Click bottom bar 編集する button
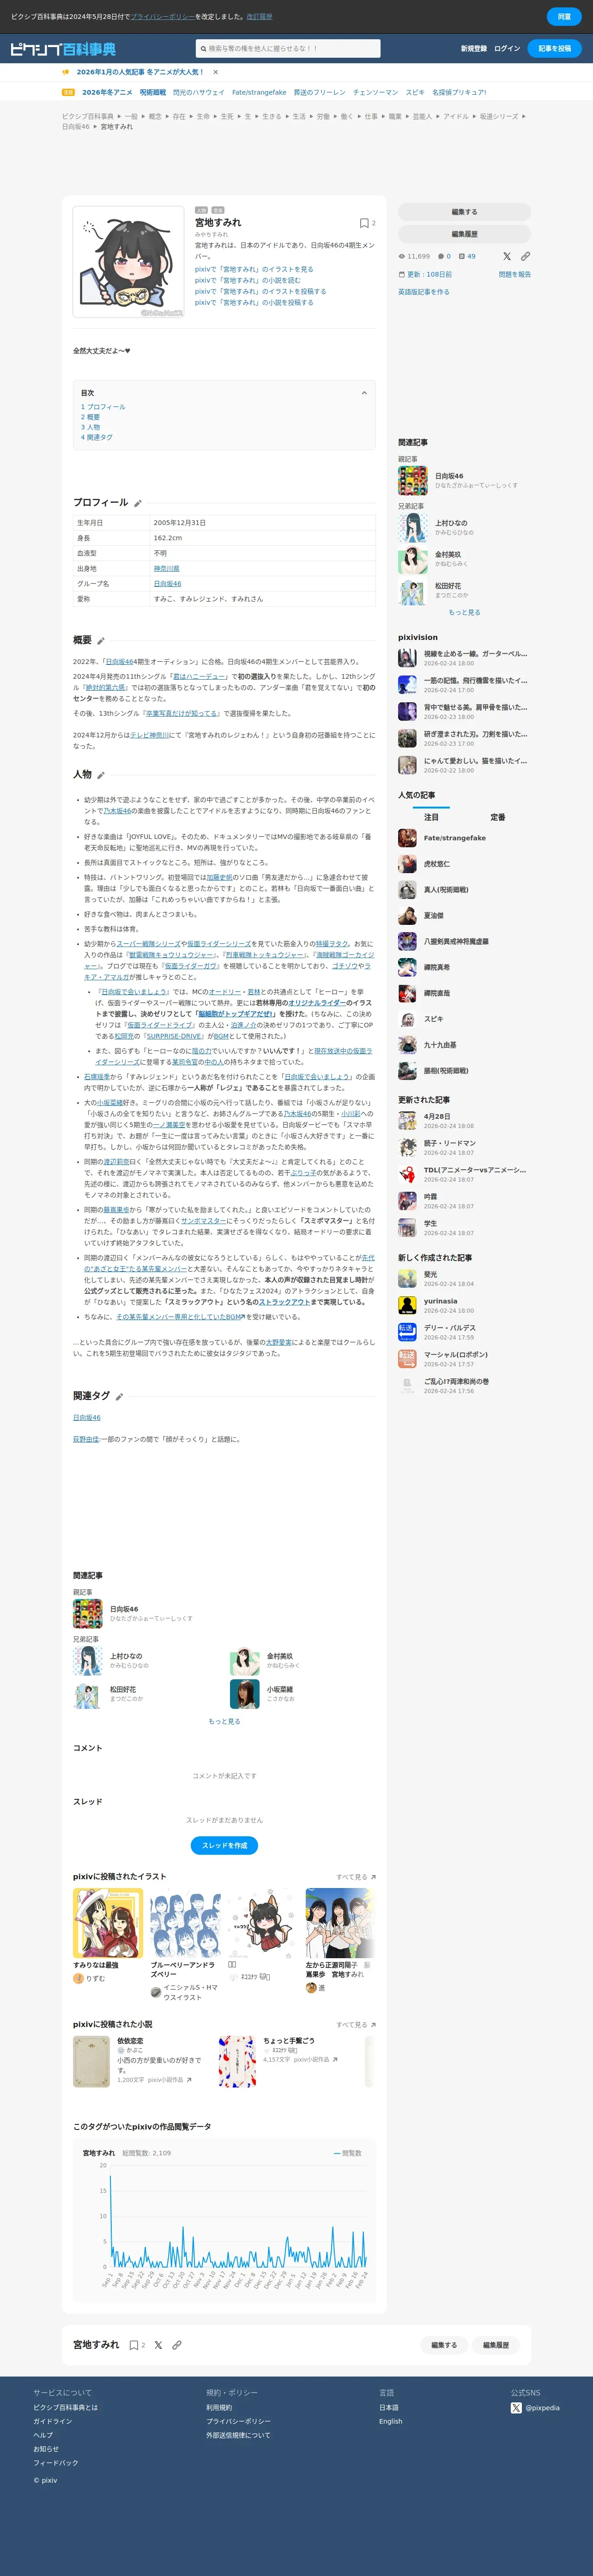 point(444,2345)
